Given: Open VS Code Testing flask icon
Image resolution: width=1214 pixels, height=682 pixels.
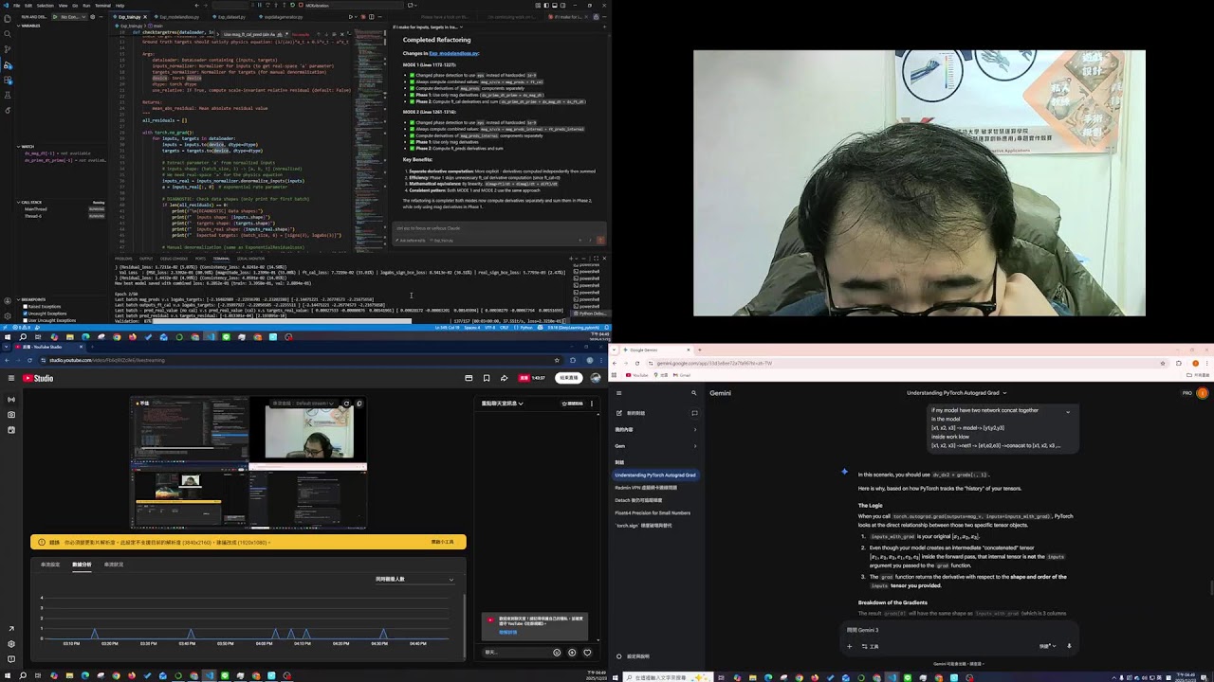Looking at the screenshot, I should coord(8,95).
